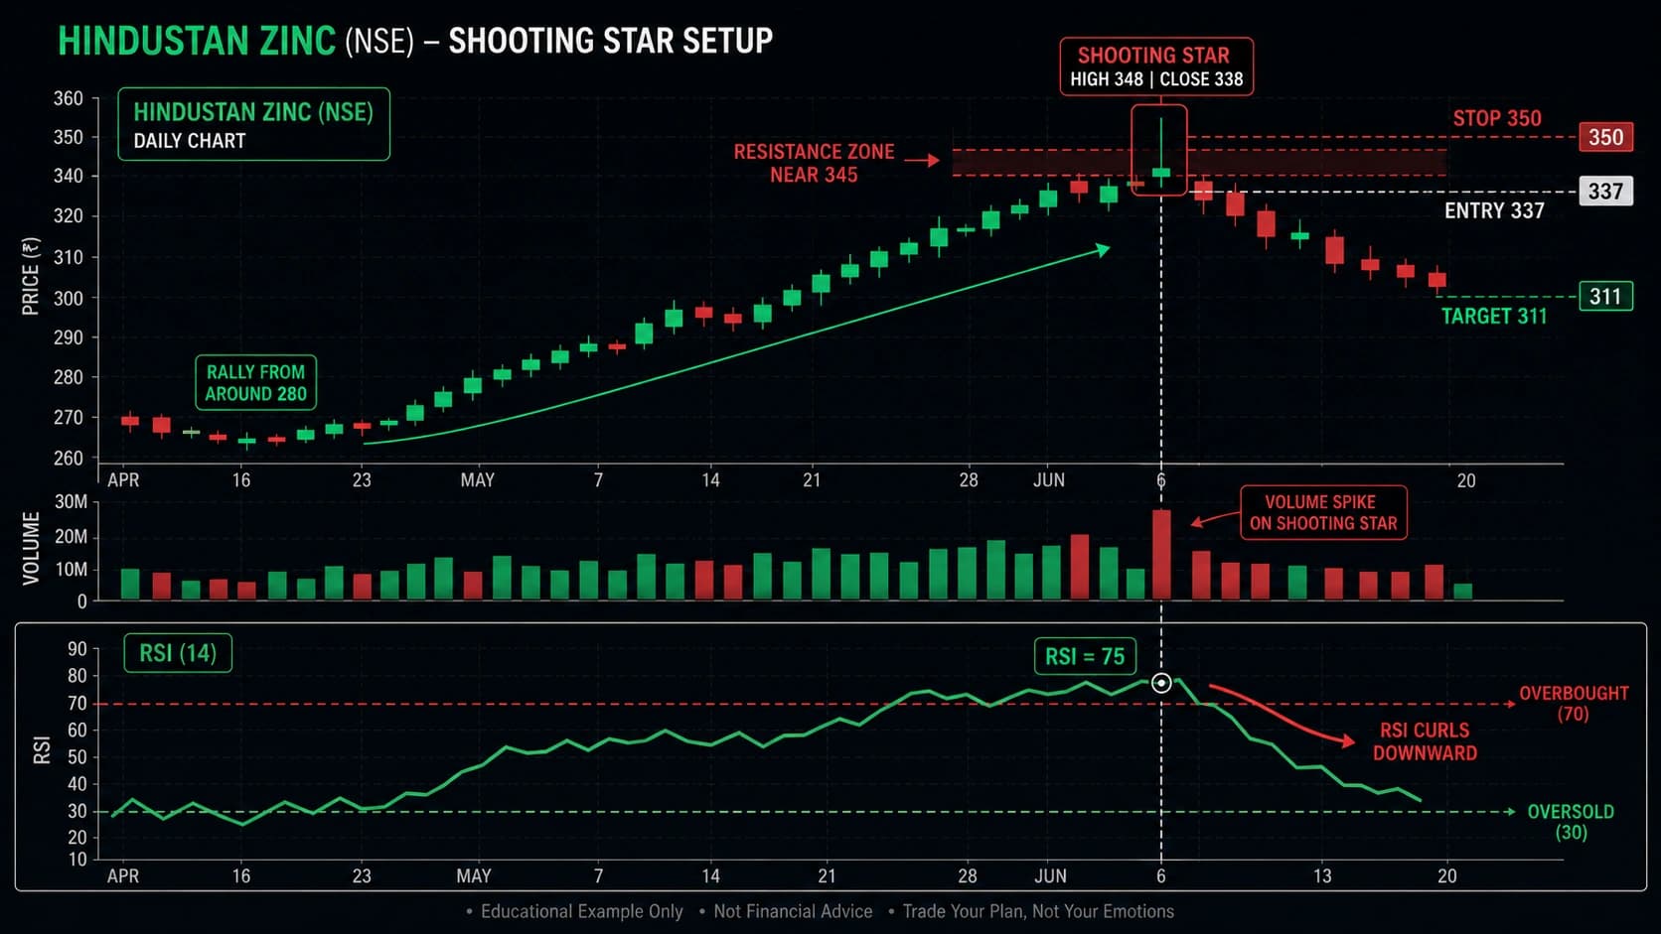Screen dimensions: 1661x934
Task: Click 'Trade Your Plan, Not Your Emotions' footer text
Action: (x=1038, y=911)
